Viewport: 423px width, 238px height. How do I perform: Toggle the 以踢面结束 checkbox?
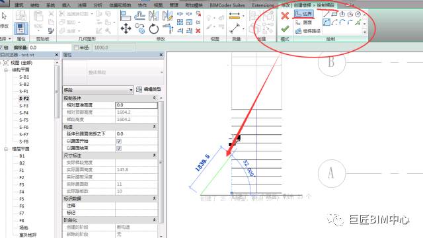click(119, 148)
